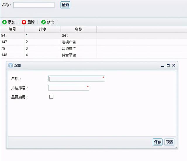Click the 排位序号 label

point(20,88)
